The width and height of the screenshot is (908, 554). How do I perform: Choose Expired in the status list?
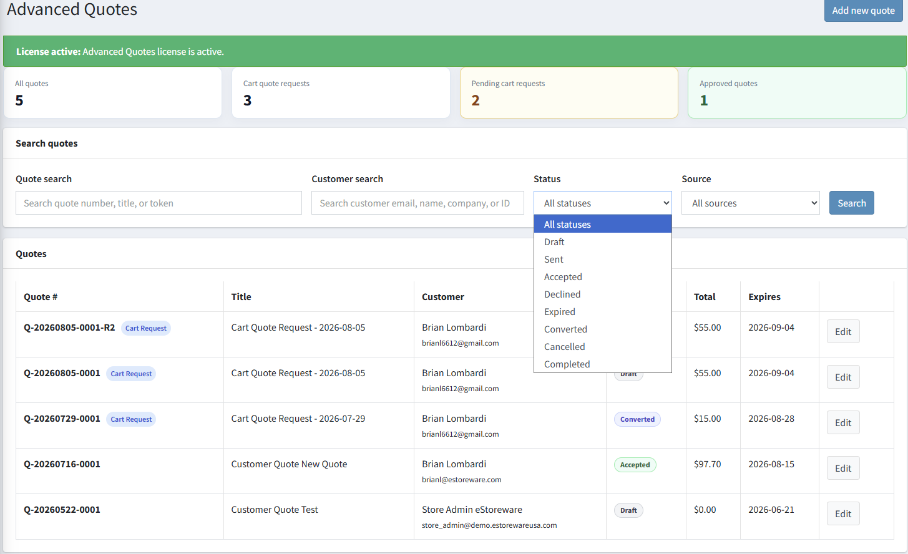[x=603, y=311]
